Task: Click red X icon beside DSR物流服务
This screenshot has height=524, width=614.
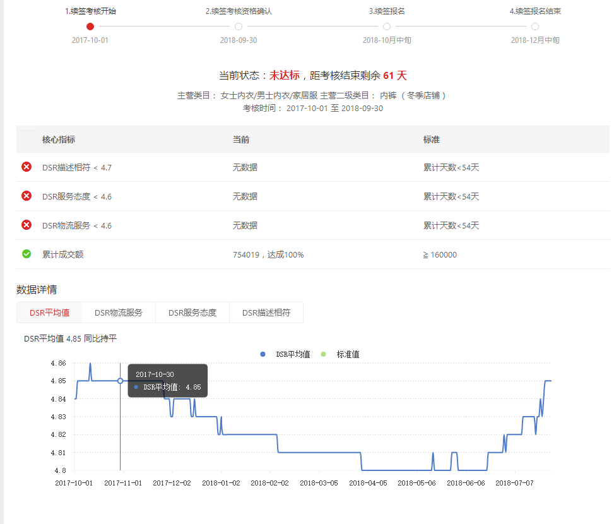Action: coord(27,225)
